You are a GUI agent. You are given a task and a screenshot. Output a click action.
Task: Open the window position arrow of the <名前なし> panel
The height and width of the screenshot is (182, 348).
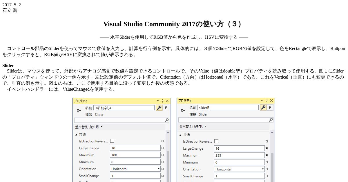coord(158,101)
